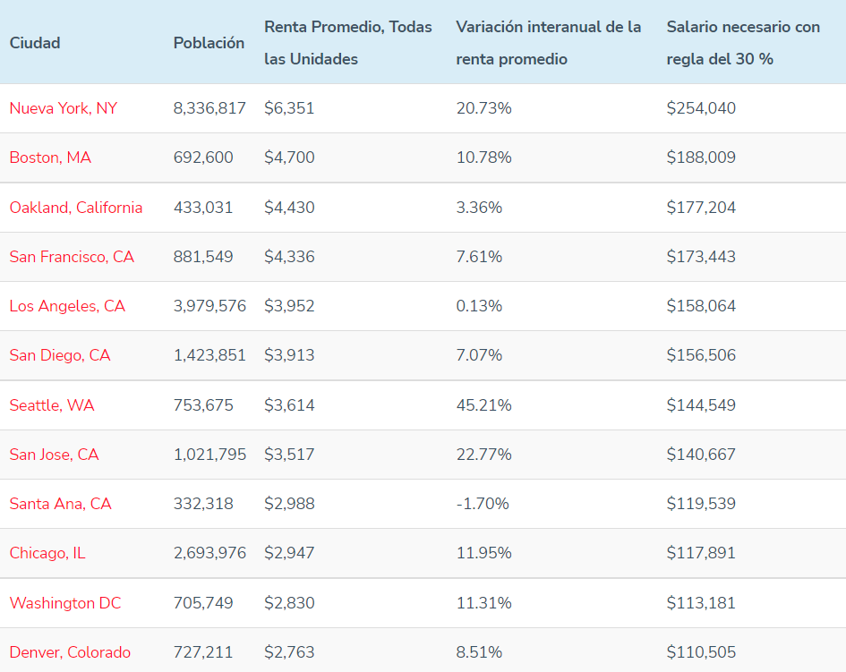The image size is (846, 672).
Task: Select the San Francisco, CA link
Action: click(x=72, y=257)
